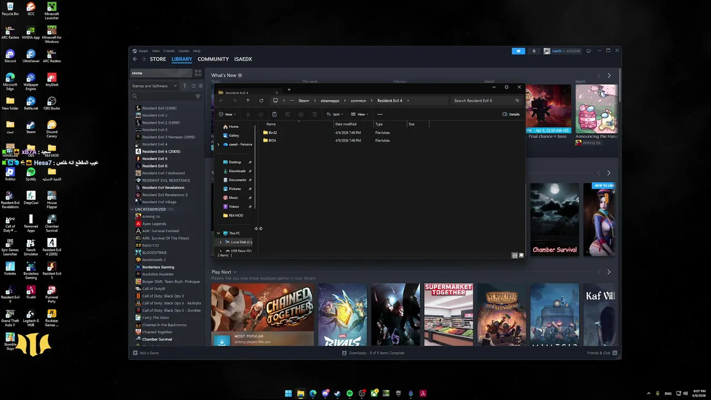Image resolution: width=711 pixels, height=400 pixels.
Task: Open Games and Software dropdown in Steam
Action: click(154, 86)
